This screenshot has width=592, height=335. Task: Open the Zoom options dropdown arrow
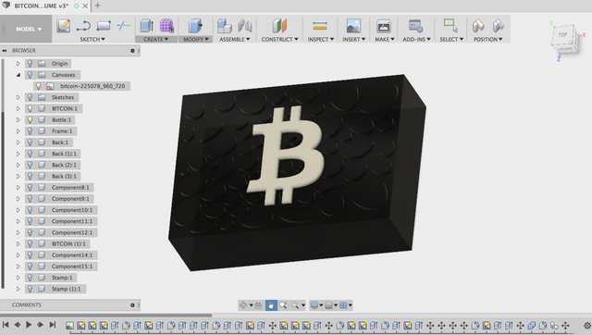[x=303, y=305]
